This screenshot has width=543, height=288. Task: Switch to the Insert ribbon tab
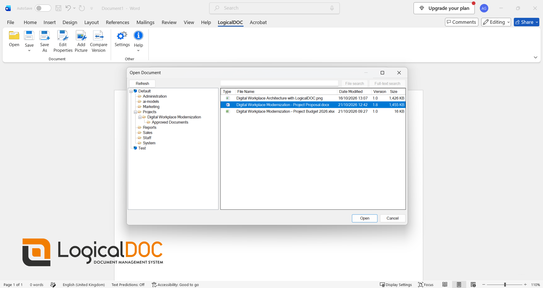pyautogui.click(x=50, y=22)
